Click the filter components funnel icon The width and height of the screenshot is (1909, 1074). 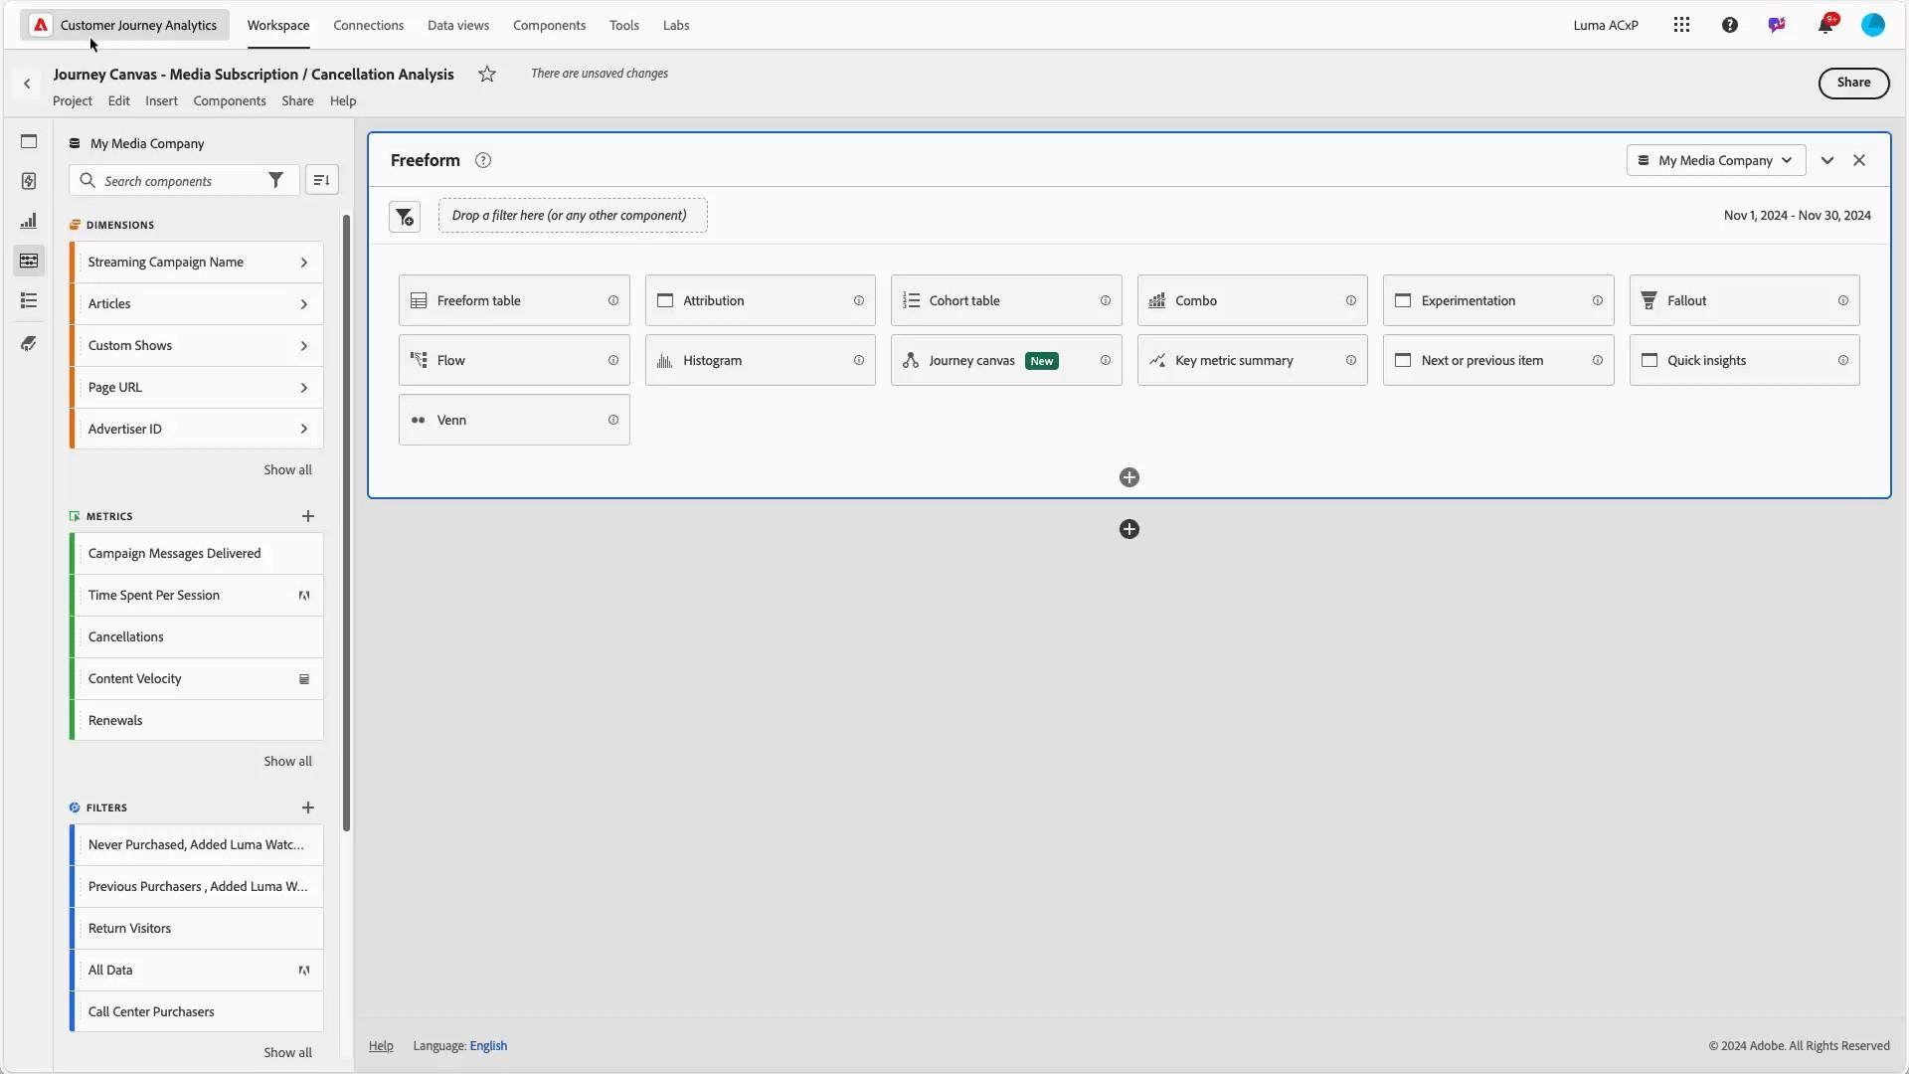click(275, 180)
